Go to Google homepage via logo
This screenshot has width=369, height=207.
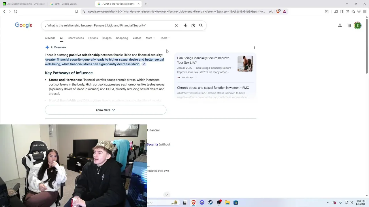[x=24, y=25]
